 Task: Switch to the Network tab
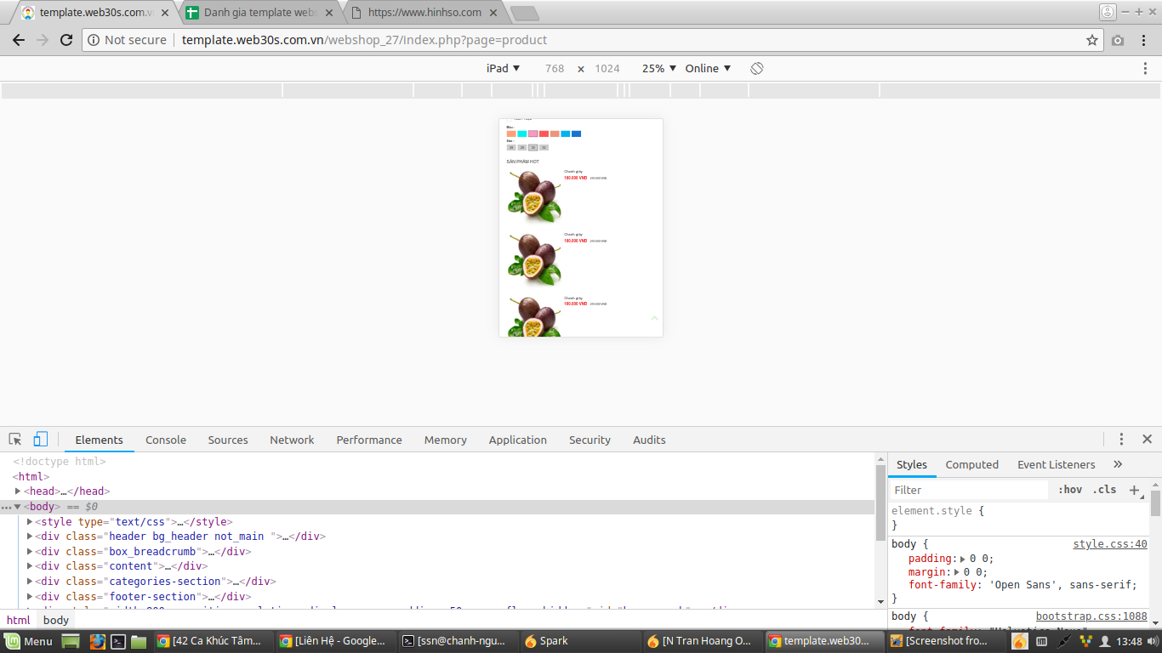(292, 440)
